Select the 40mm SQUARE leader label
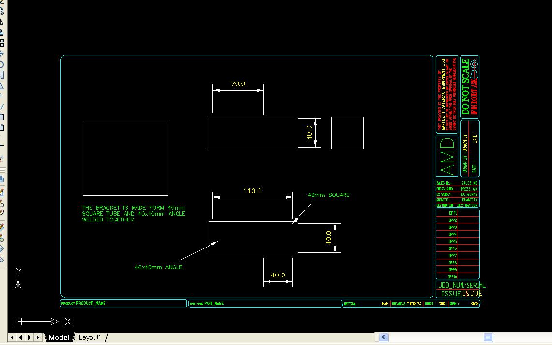This screenshot has height=345, width=552. pos(328,195)
